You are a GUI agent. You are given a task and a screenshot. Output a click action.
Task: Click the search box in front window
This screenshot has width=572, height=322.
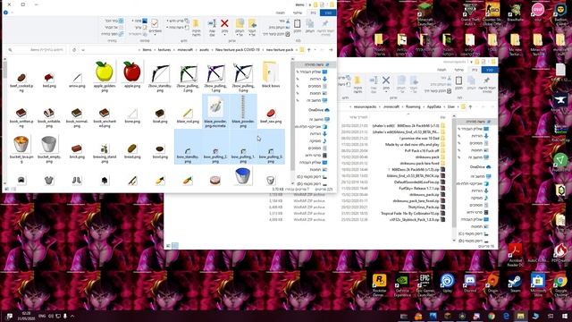coord(37,50)
